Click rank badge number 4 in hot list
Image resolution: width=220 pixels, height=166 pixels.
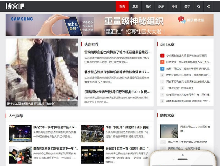click(x=162, y=75)
